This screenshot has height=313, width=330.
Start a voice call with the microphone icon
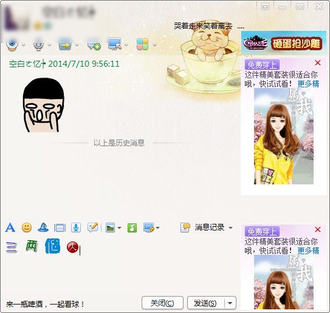(38, 44)
